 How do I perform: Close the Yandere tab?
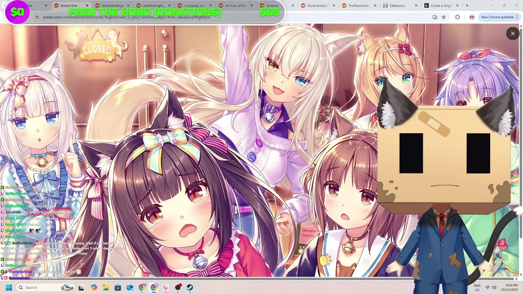point(293,6)
